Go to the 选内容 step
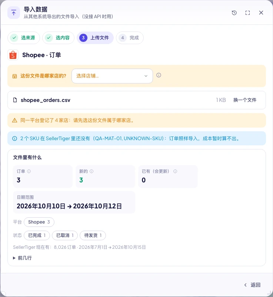Viewport: 273px width, 297px height. click(x=58, y=38)
